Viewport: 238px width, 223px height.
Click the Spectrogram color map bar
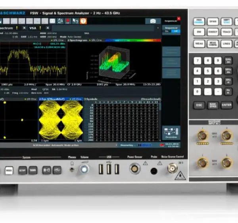tap(133, 40)
